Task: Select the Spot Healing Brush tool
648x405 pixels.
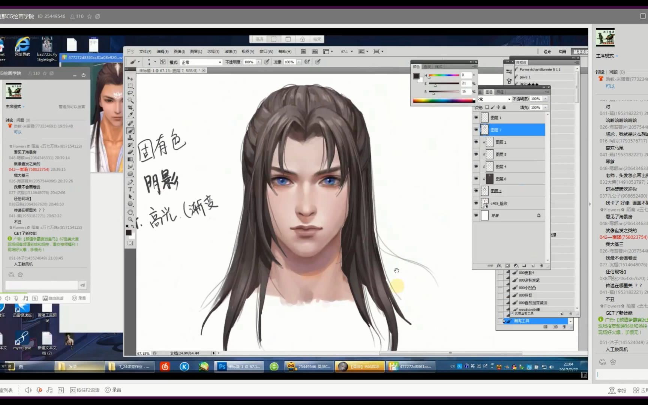Action: point(130,123)
